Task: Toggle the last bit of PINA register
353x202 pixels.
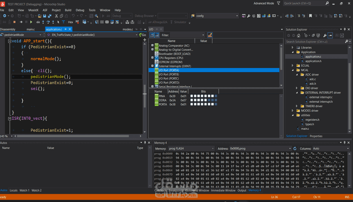Action: point(216,96)
